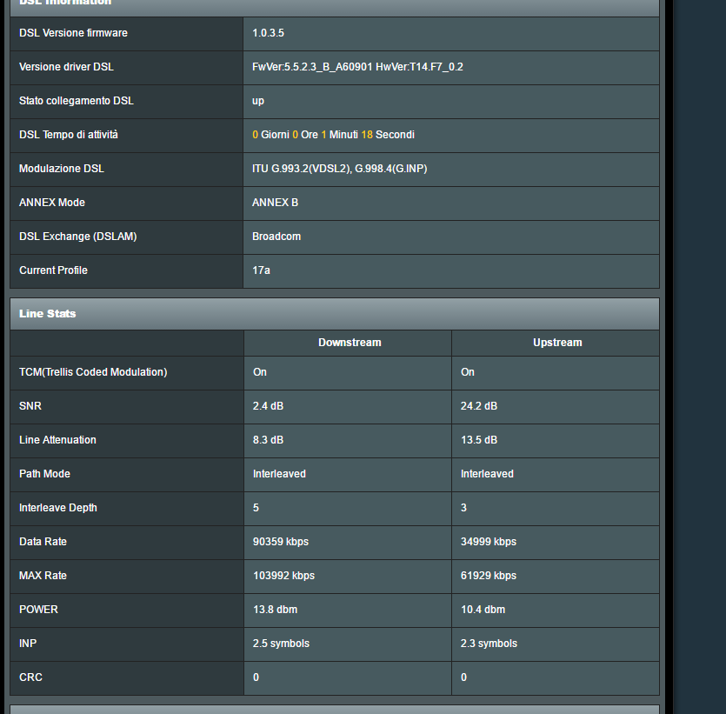Select the upstream INP '2.3 symbols'

(489, 644)
